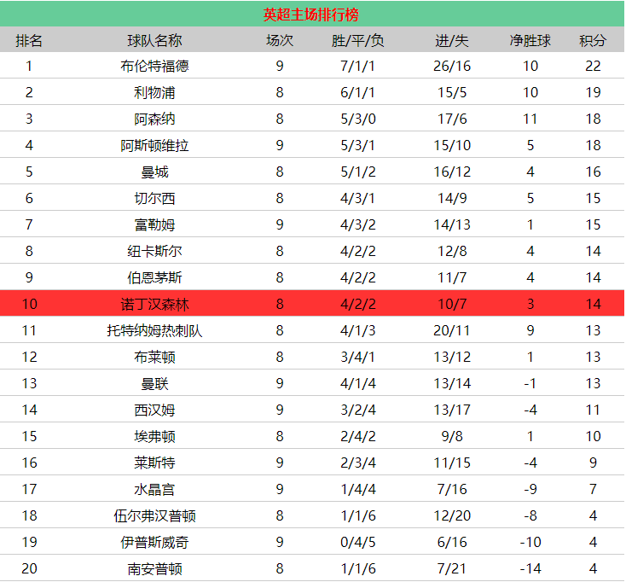Select the highlighted 诺丁汉森林 team name
Screen dimensions: 626x582
pyautogui.click(x=154, y=304)
